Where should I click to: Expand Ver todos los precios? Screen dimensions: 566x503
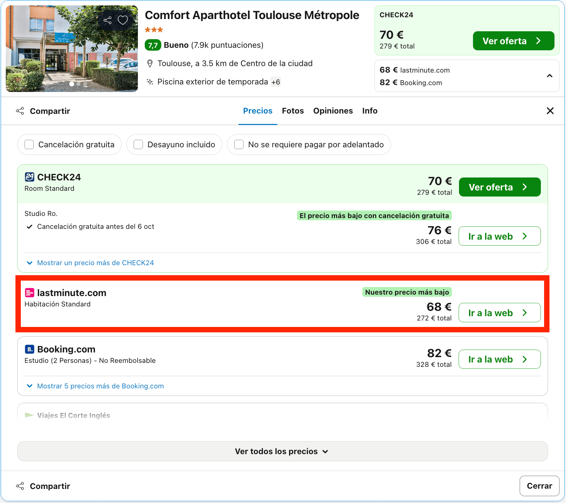(282, 451)
